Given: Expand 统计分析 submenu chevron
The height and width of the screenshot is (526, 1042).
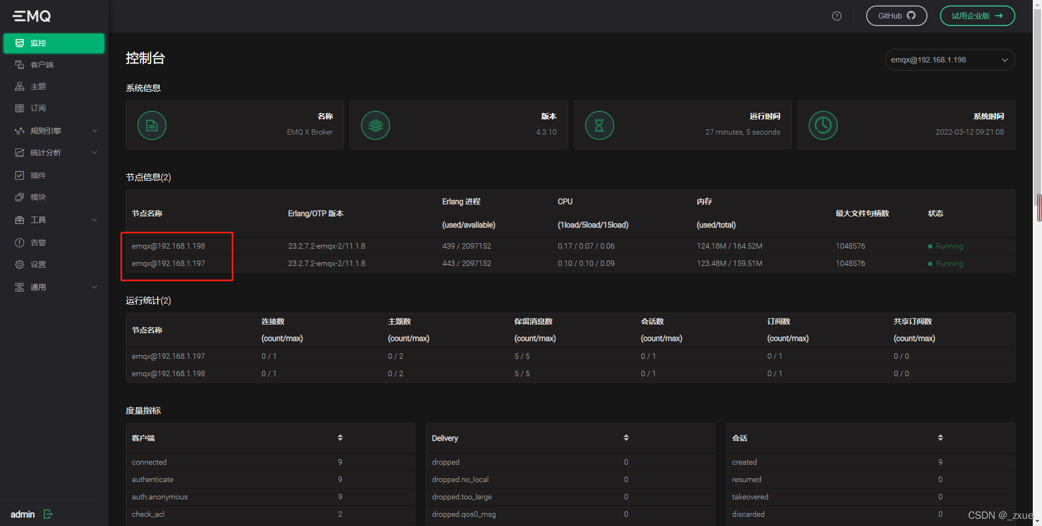Looking at the screenshot, I should [x=94, y=153].
